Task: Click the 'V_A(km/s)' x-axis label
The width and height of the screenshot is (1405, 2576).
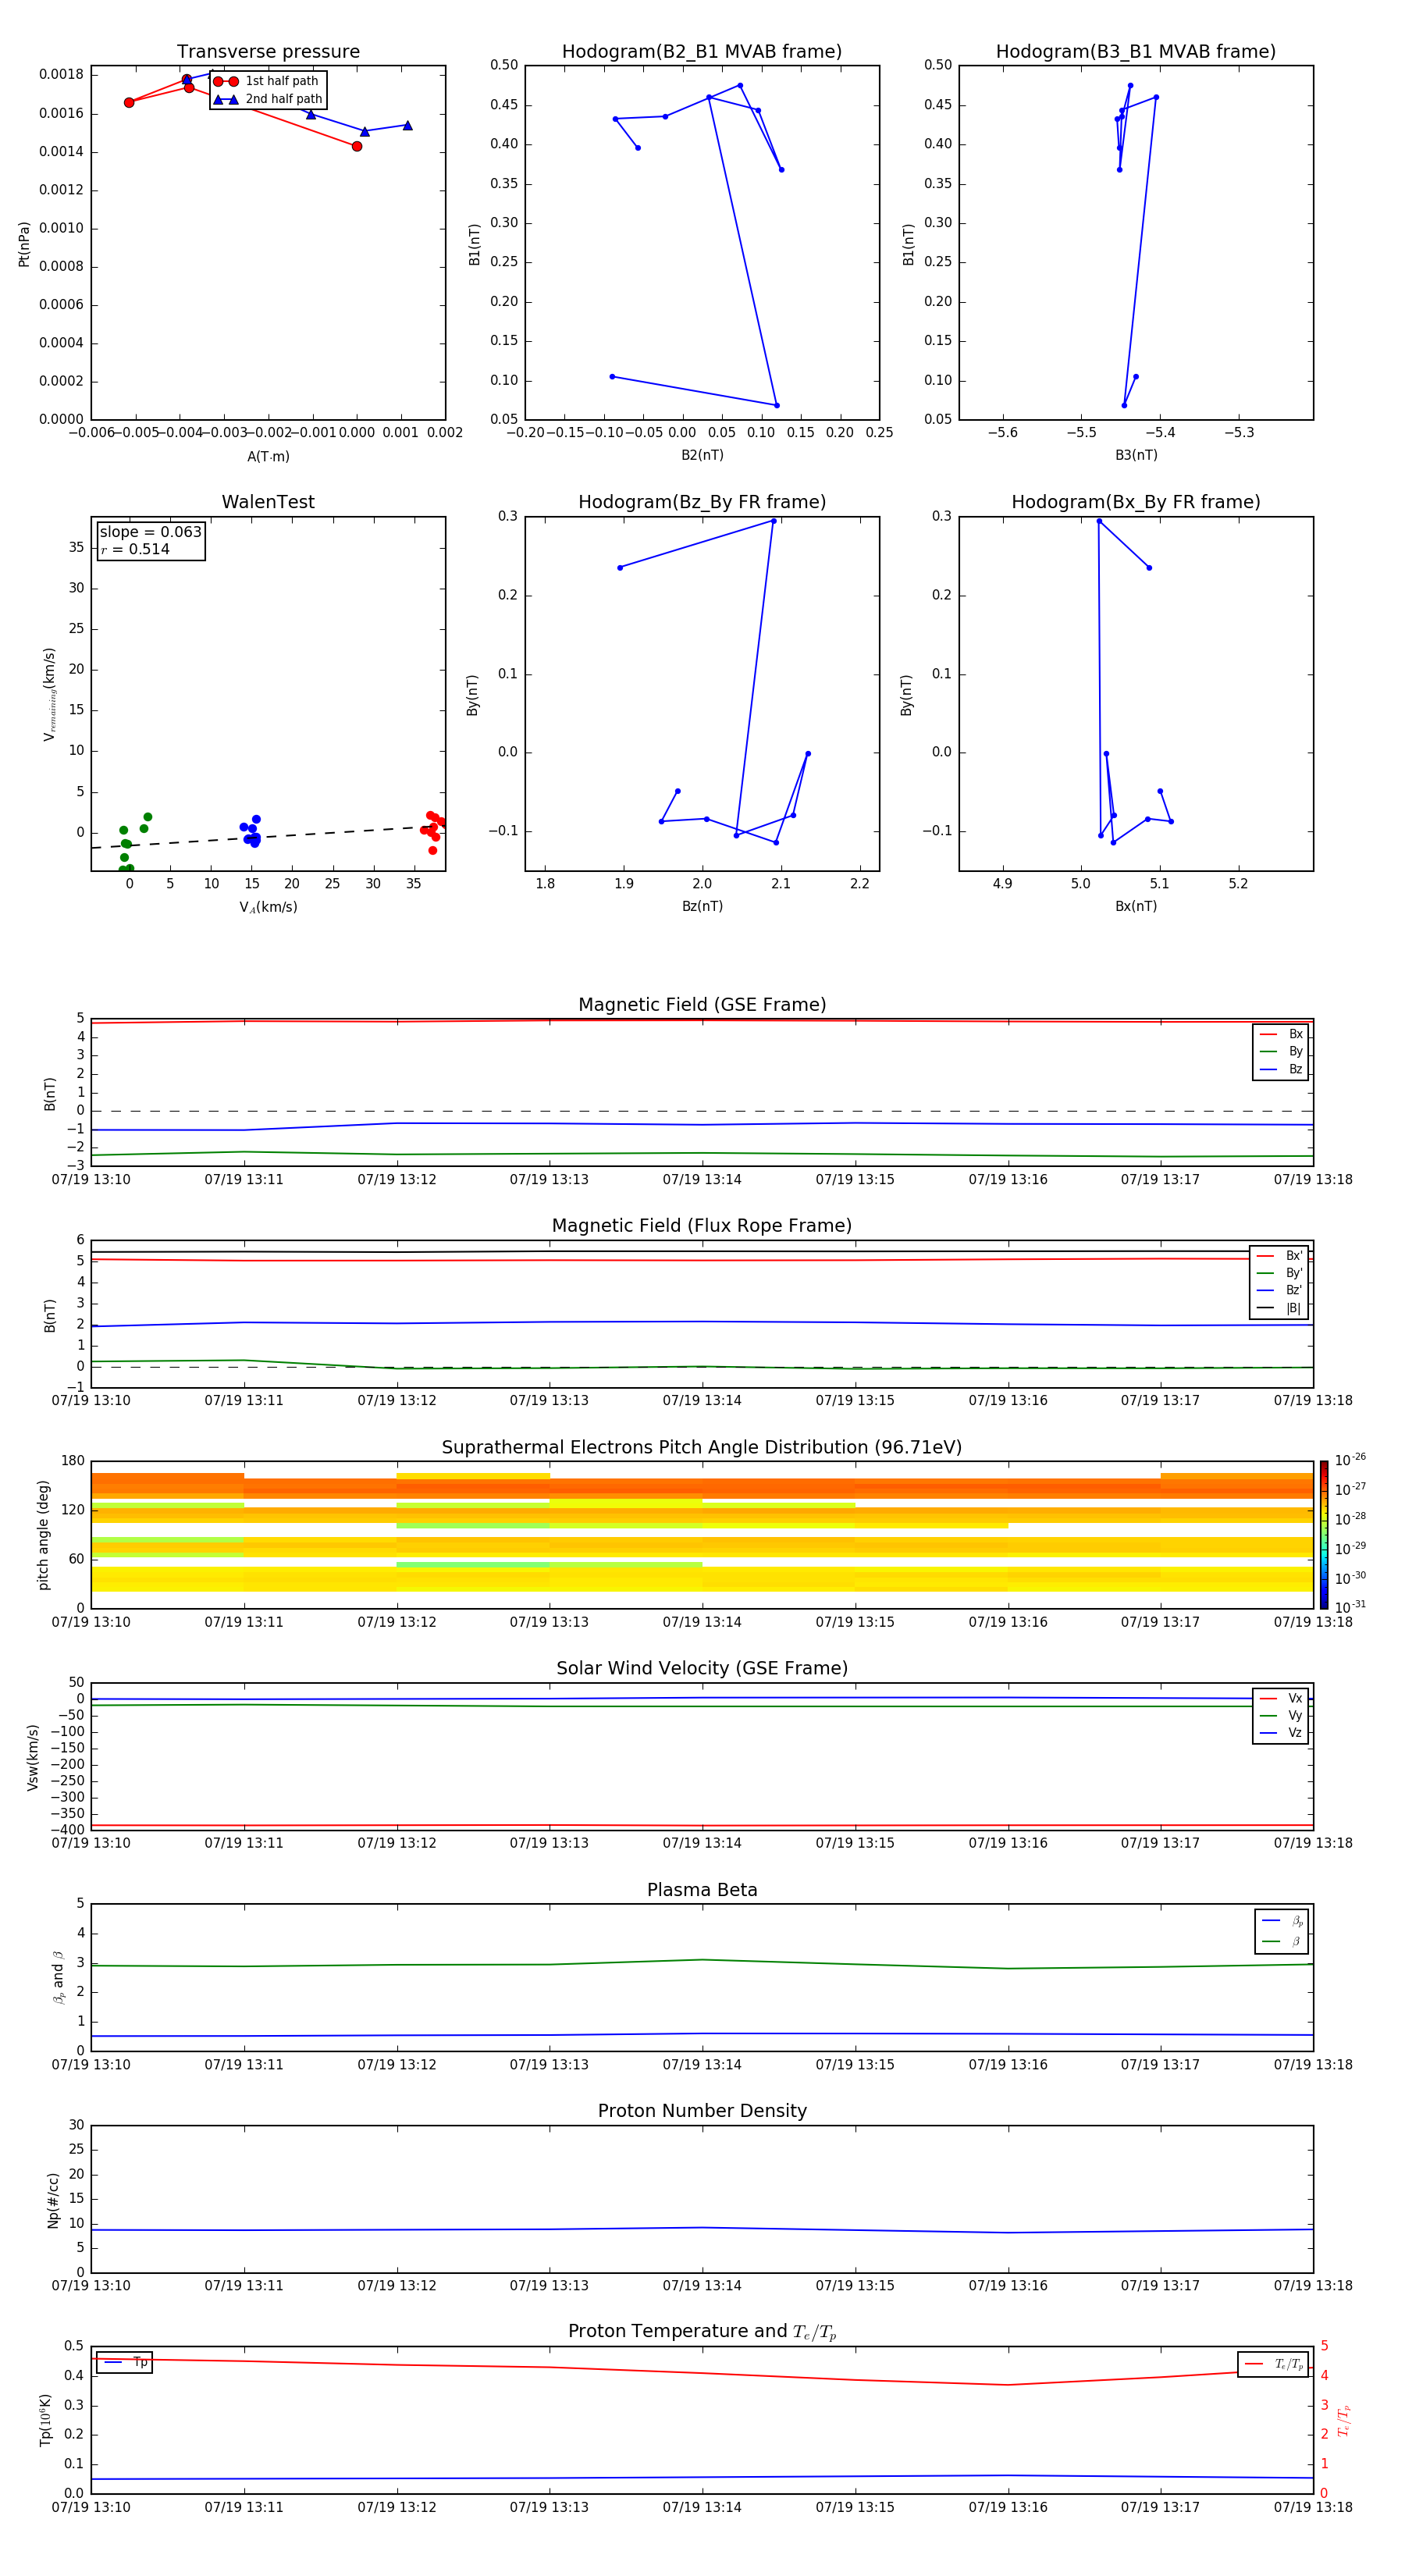Action: point(268,907)
